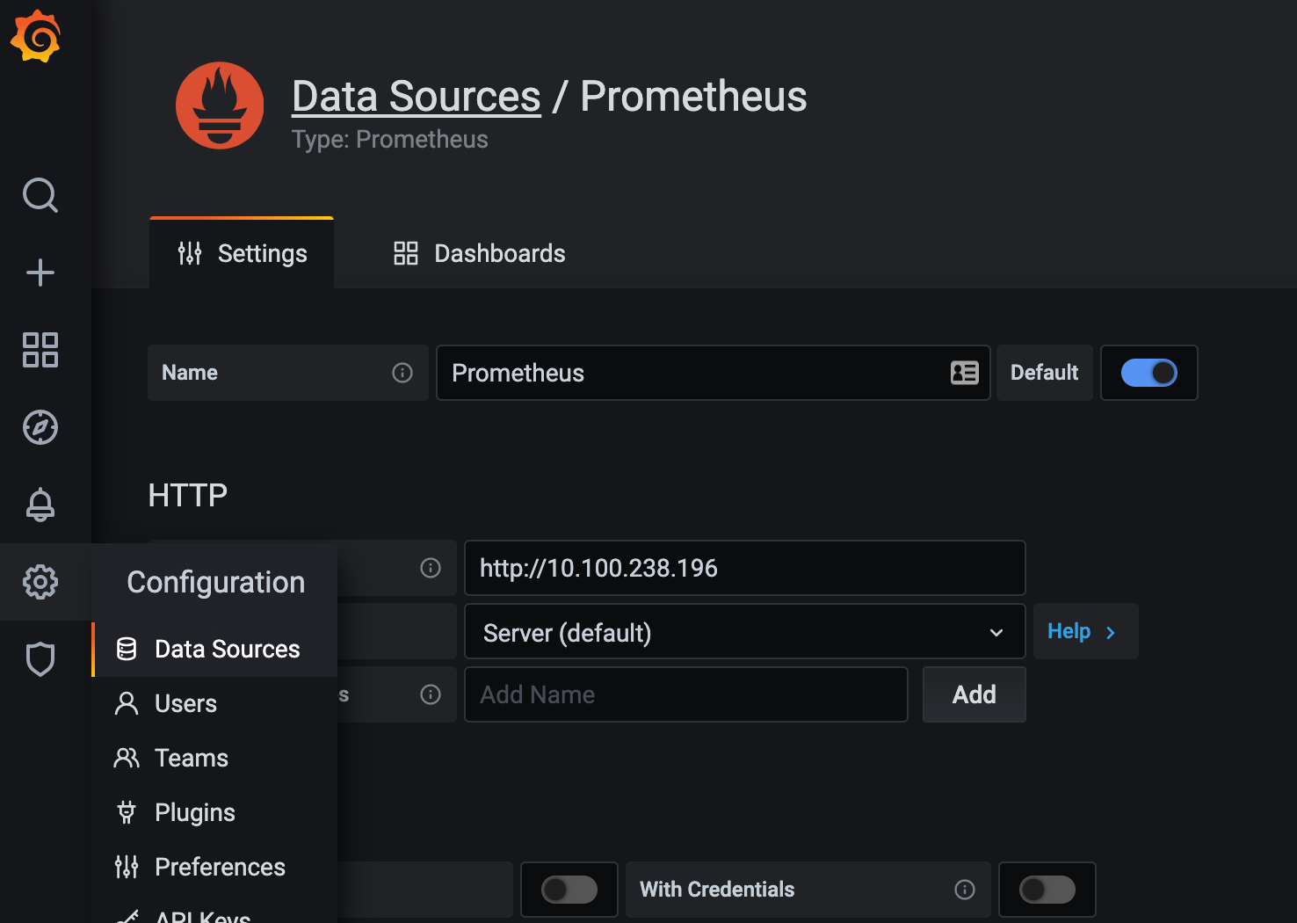Click the URL field with http://10.100.238.196
The width and height of the screenshot is (1297, 923).
[x=745, y=568]
